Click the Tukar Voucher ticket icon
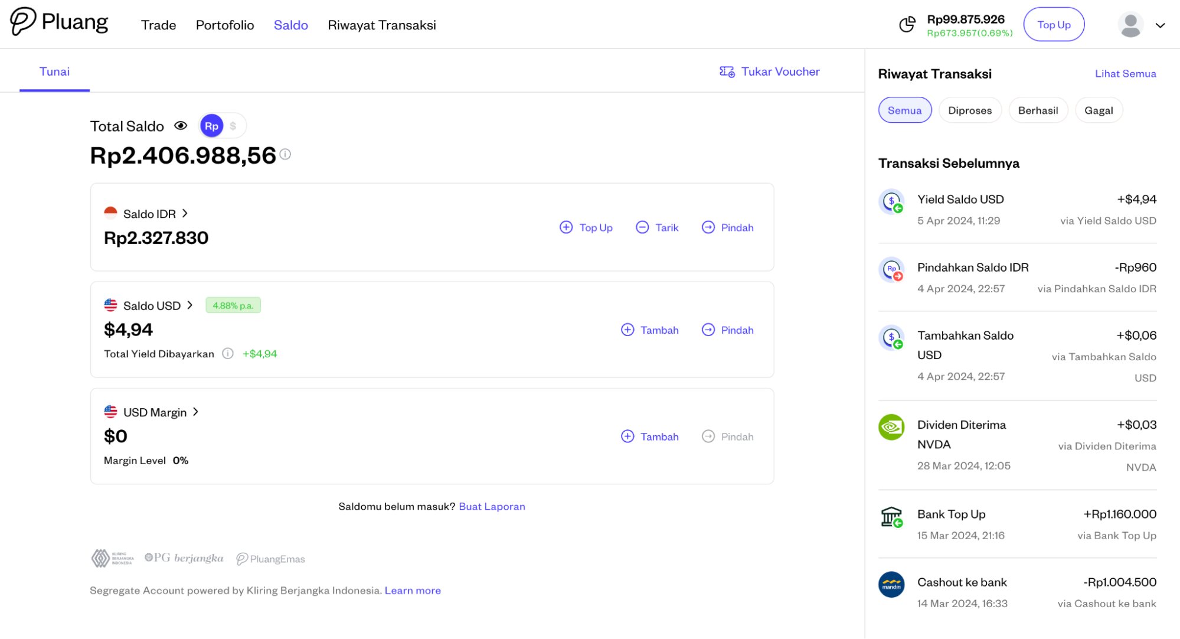 point(727,71)
